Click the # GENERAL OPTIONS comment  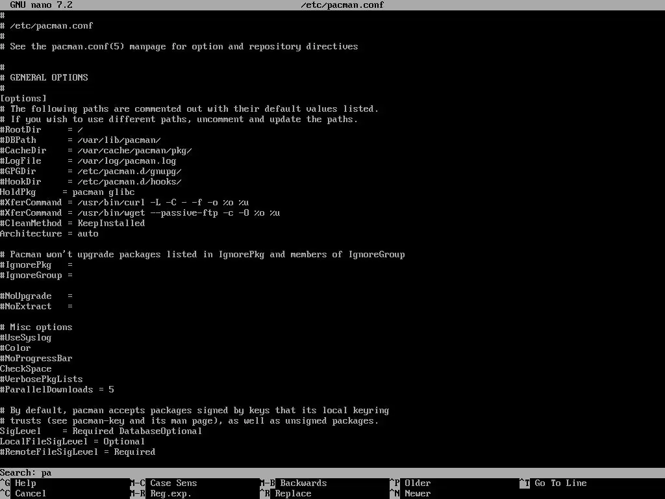[44, 78]
